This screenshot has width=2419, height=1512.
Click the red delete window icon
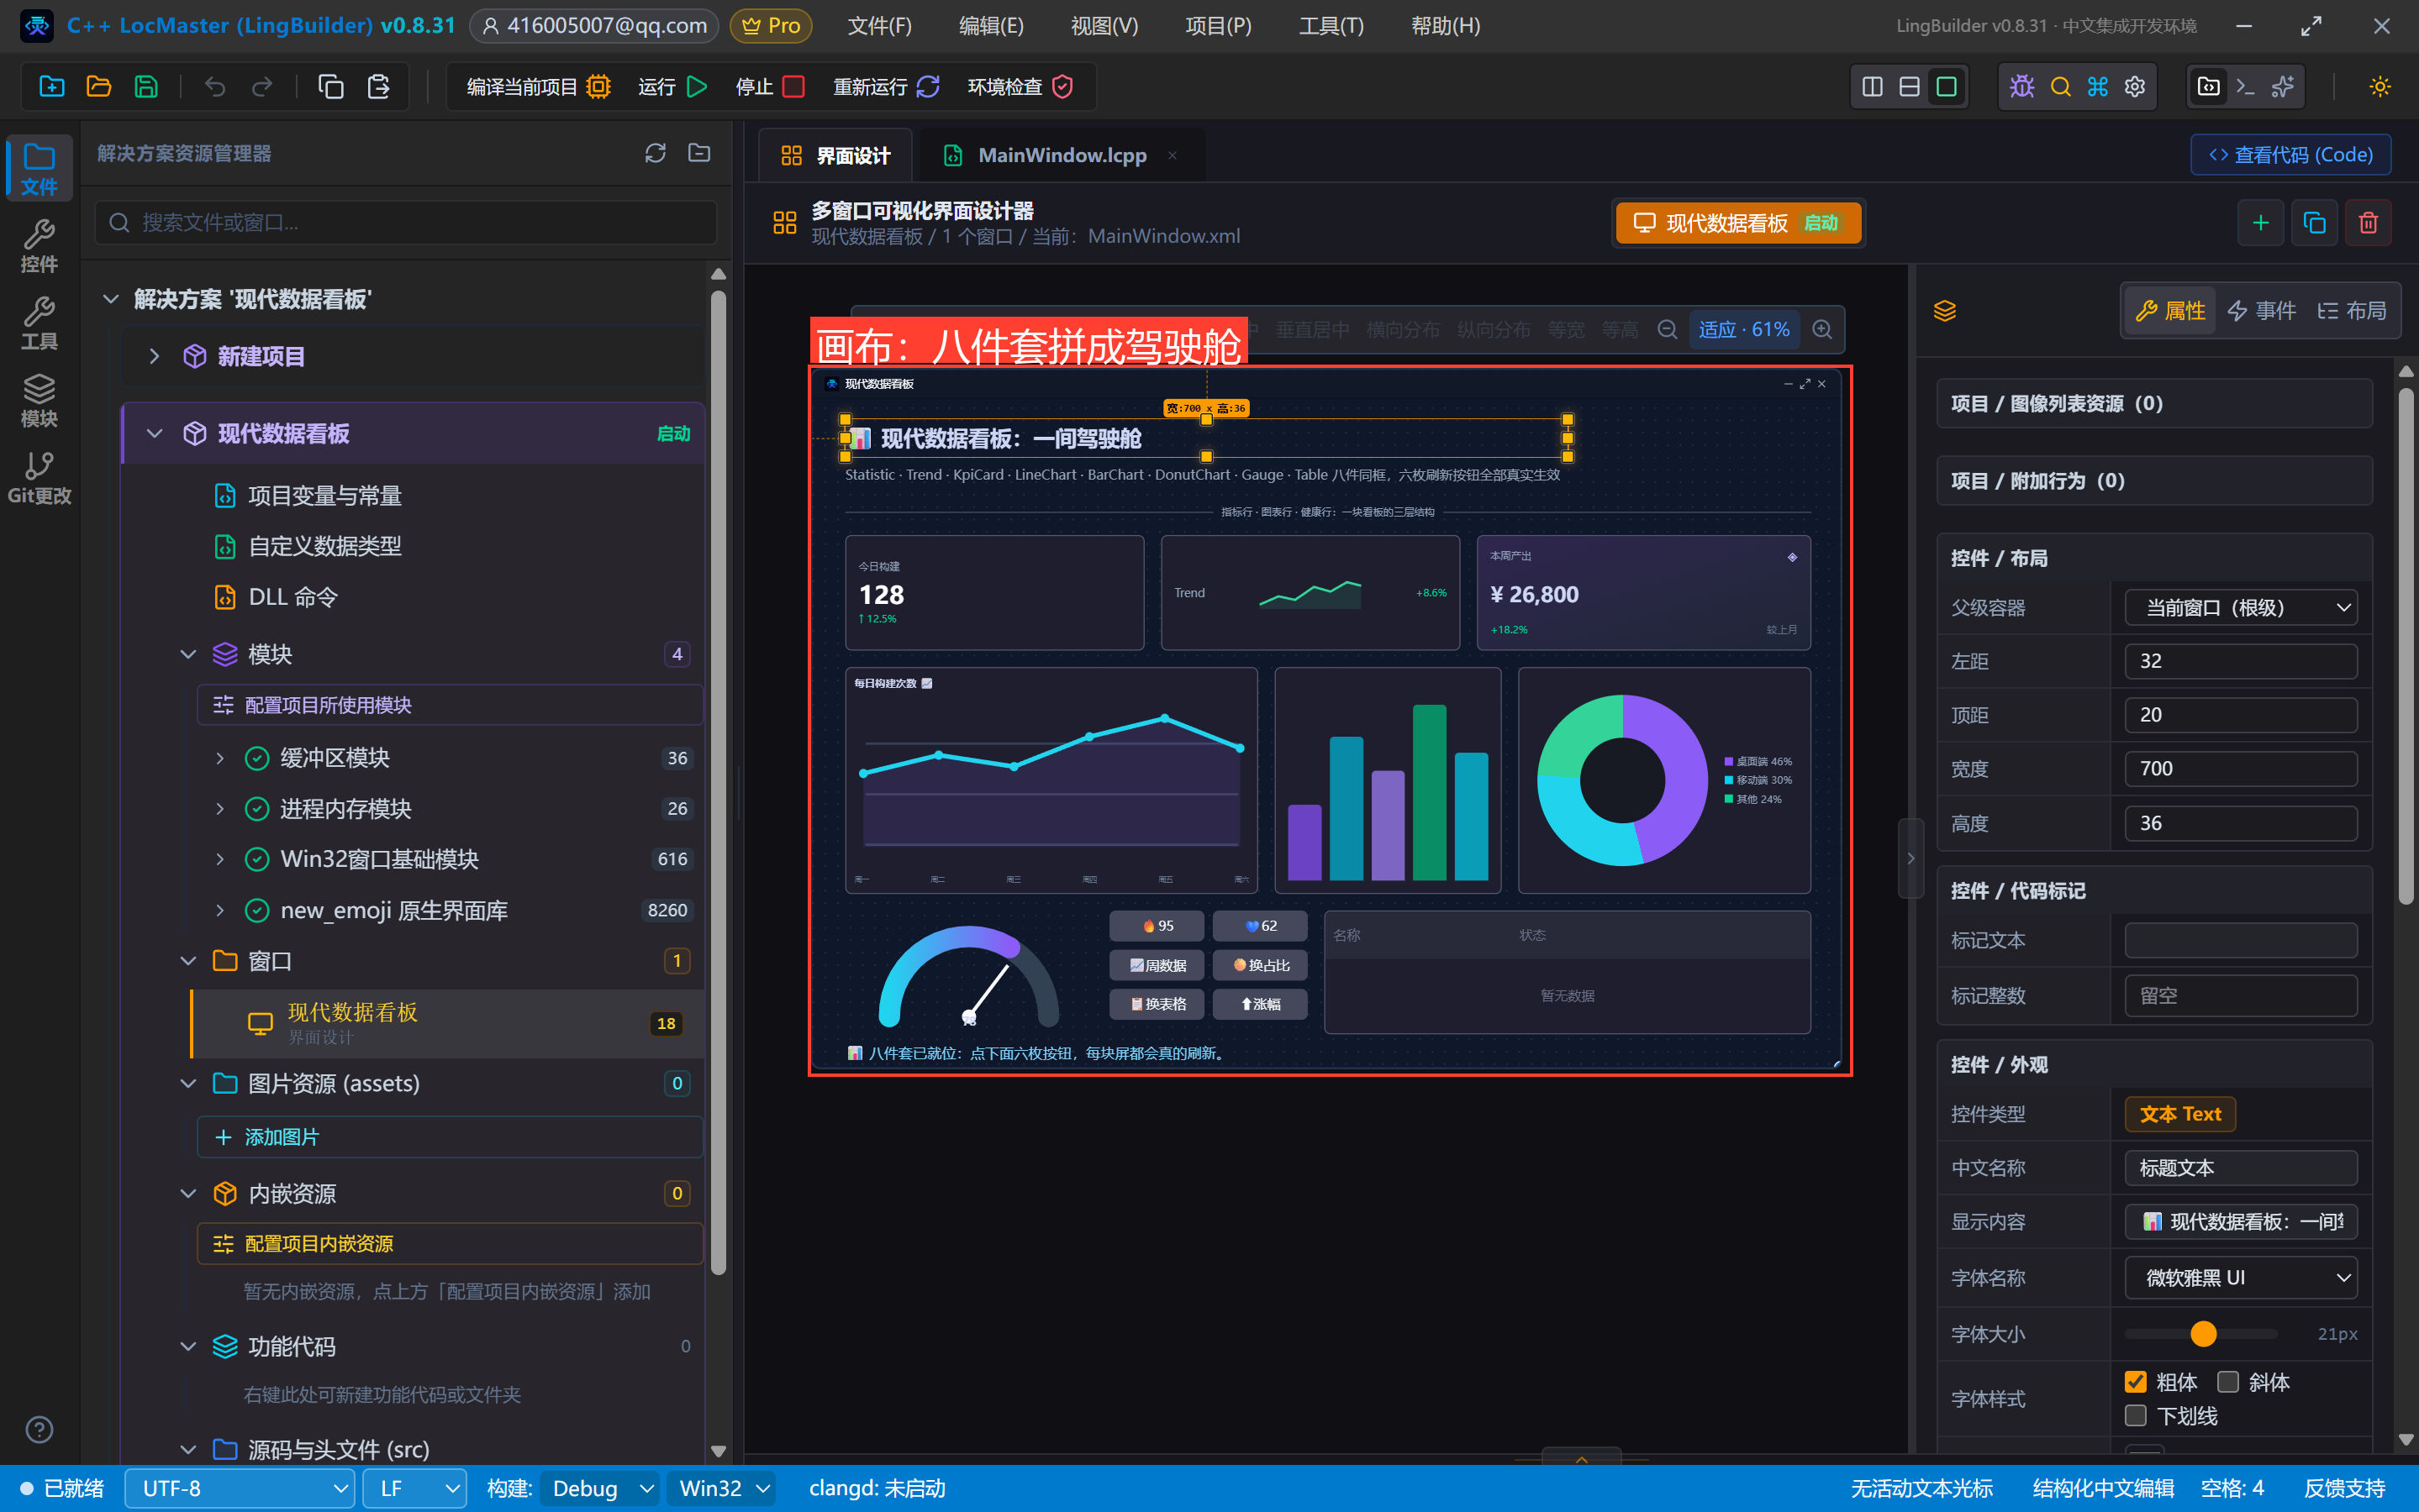2368,222
